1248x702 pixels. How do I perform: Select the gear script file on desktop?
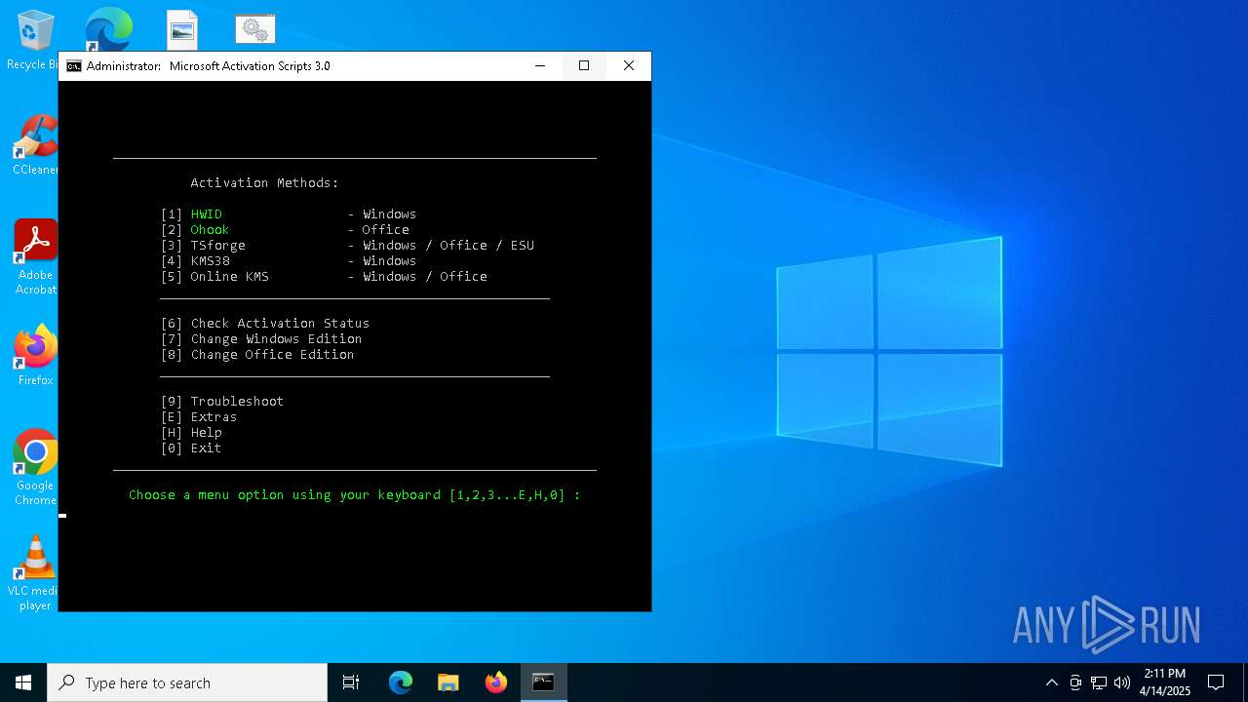point(255,30)
